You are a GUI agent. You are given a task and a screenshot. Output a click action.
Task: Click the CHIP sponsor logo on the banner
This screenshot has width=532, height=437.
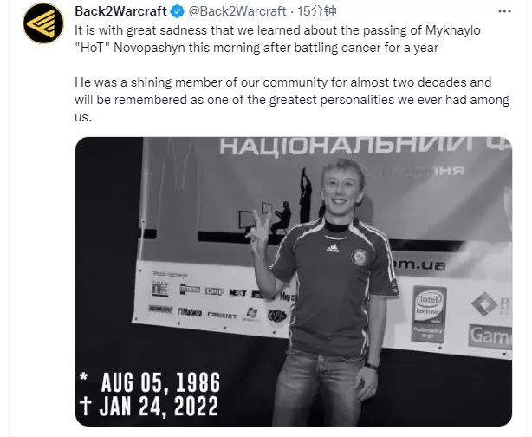point(214,291)
